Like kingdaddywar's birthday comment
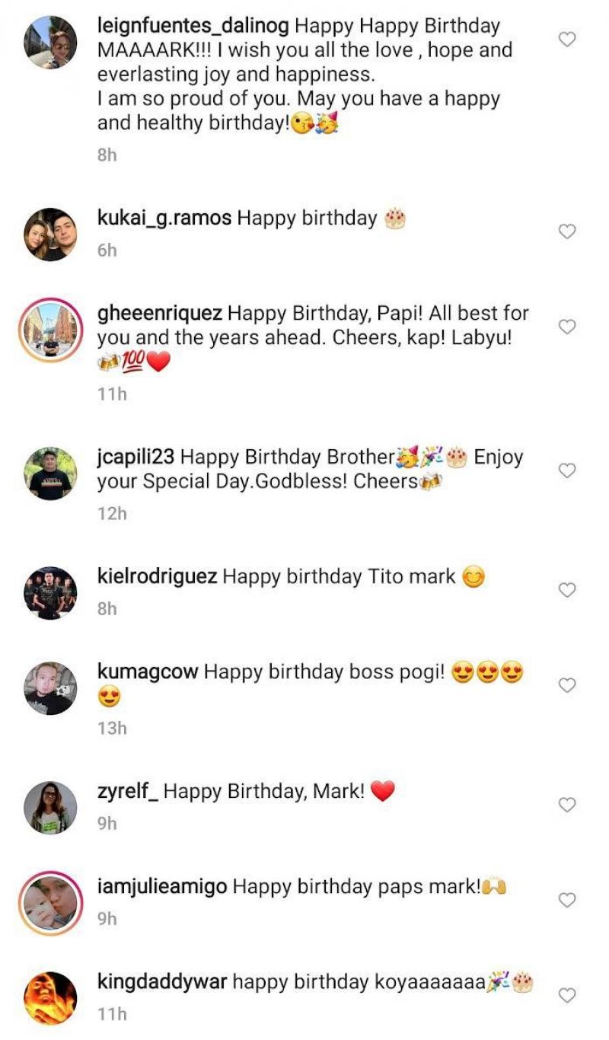The height and width of the screenshot is (1040, 609). [567, 995]
